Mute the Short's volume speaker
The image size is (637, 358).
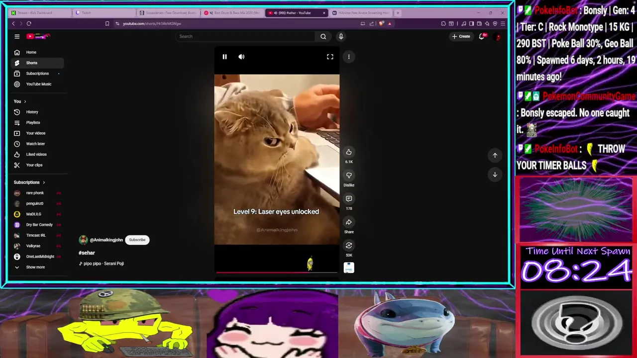point(241,57)
